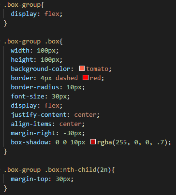176x195 pixels.
Task: Click the 'red' border color value
Action: [95, 78]
